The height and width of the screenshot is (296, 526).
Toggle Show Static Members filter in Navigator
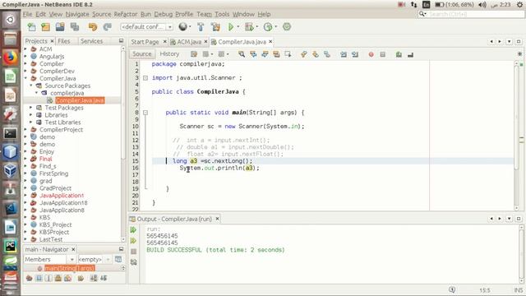[x=48, y=278]
